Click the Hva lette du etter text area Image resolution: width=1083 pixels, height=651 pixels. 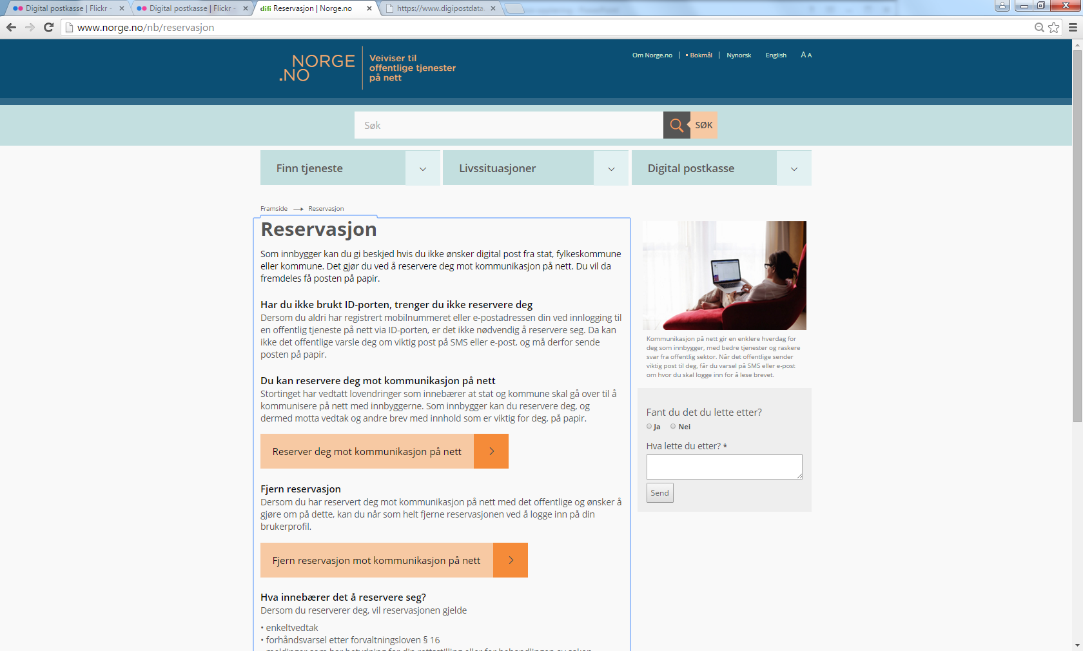[724, 467]
